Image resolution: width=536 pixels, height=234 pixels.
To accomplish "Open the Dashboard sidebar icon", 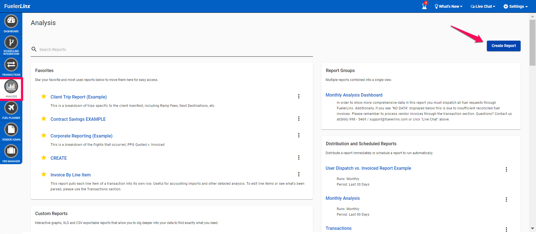I will [11, 21].
